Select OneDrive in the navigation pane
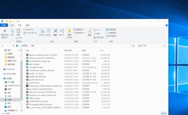This screenshot has height=115, width=188. (10, 69)
